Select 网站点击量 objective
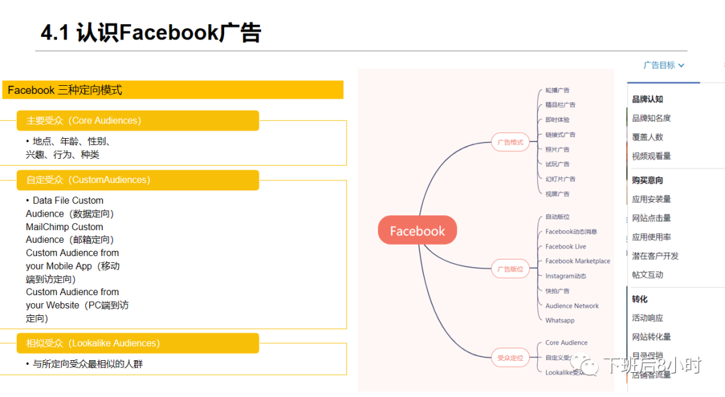 click(x=651, y=218)
